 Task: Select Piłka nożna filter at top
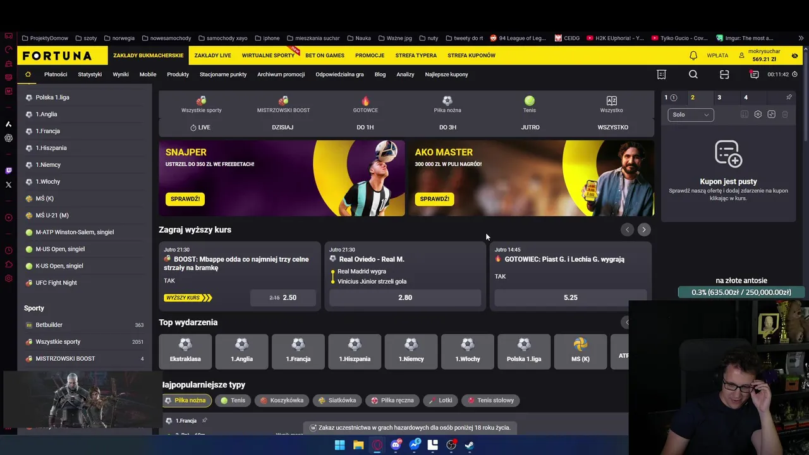coord(447,104)
